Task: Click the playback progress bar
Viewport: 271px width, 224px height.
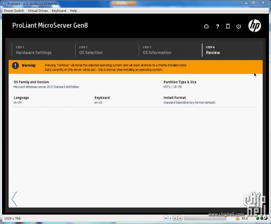Action: pos(205,218)
